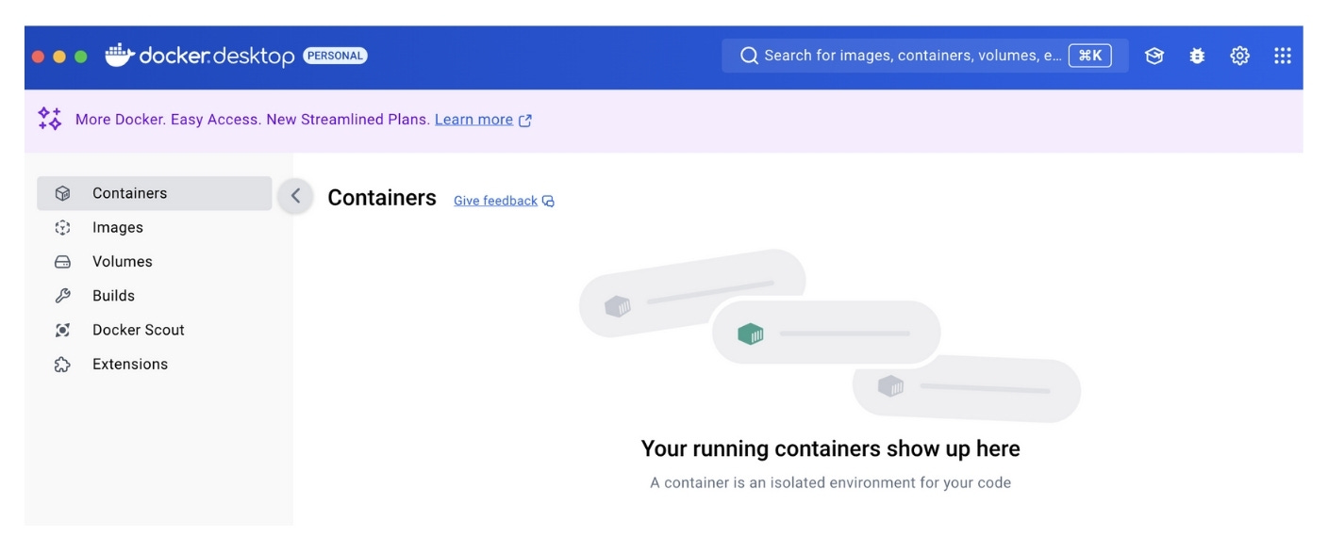Click the PERSONAL plan badge

pos(335,56)
